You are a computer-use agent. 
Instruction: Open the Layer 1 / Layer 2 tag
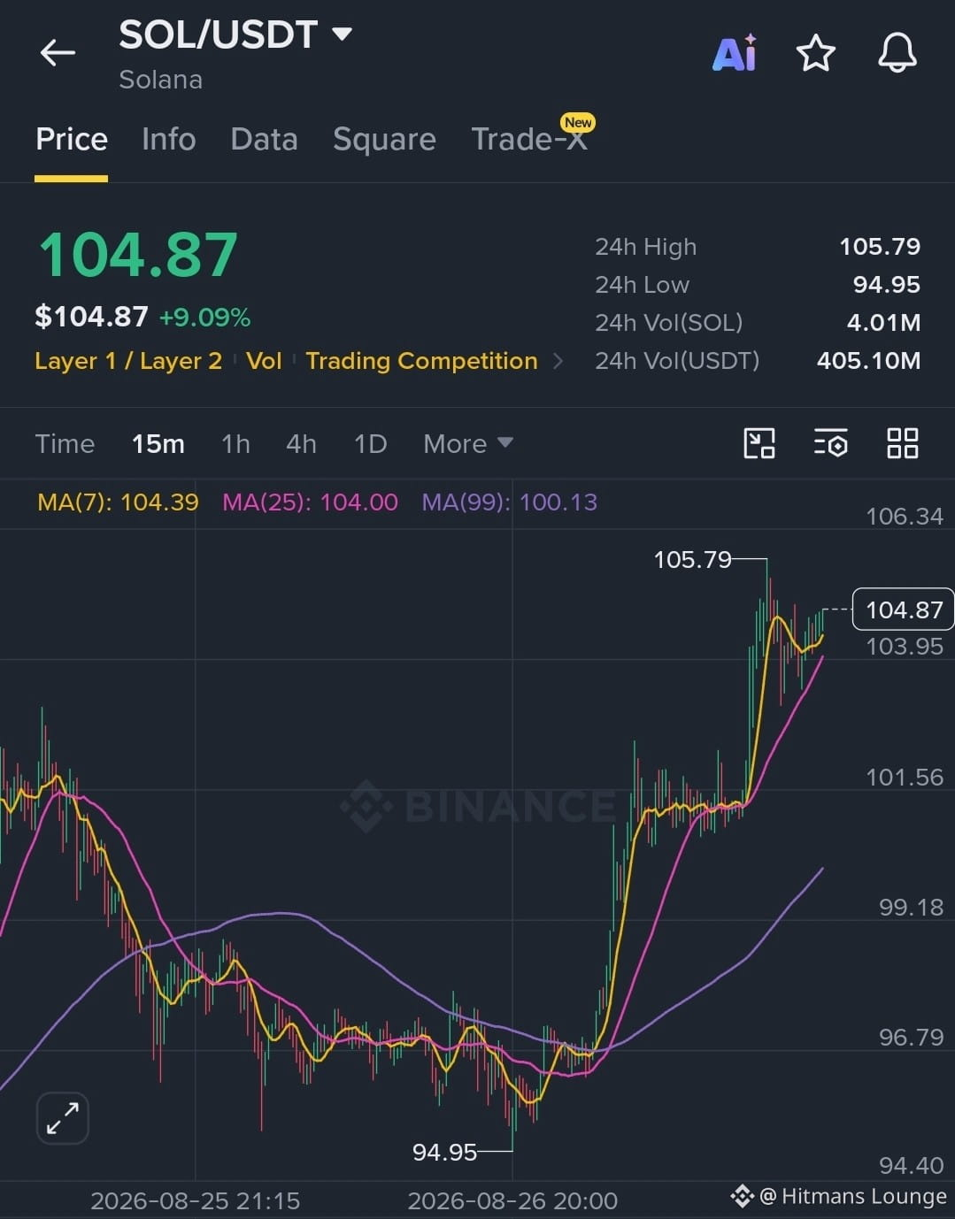tap(128, 361)
